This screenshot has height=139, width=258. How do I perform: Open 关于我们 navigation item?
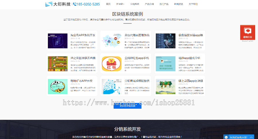point(193,4)
